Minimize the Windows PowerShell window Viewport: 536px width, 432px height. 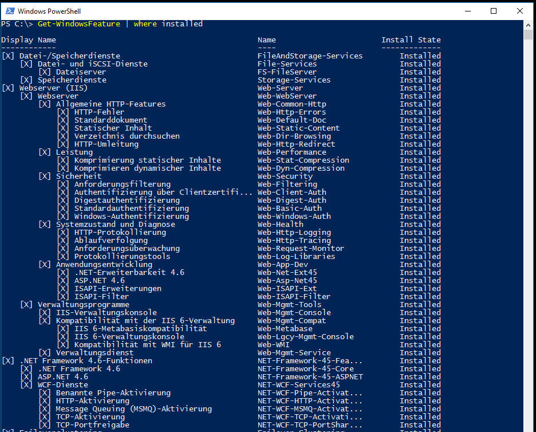click(x=468, y=11)
